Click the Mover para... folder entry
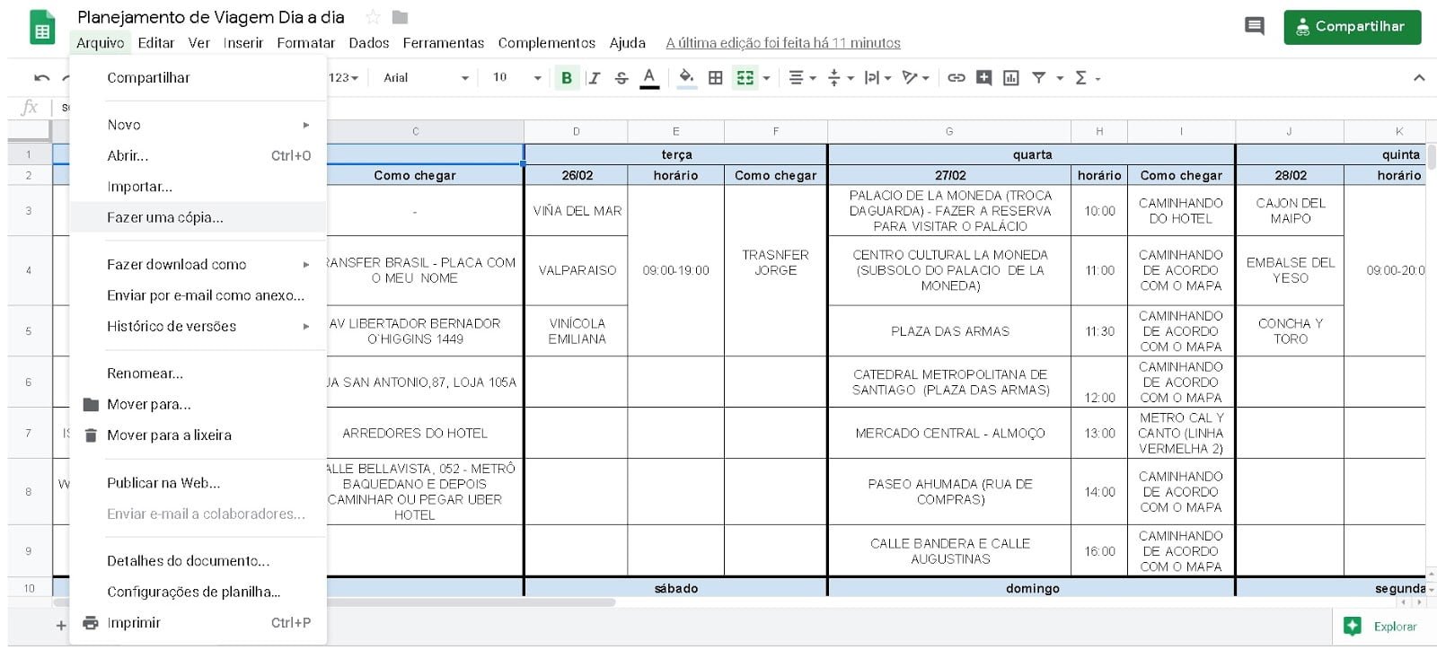The height and width of the screenshot is (650, 1437). tap(198, 405)
